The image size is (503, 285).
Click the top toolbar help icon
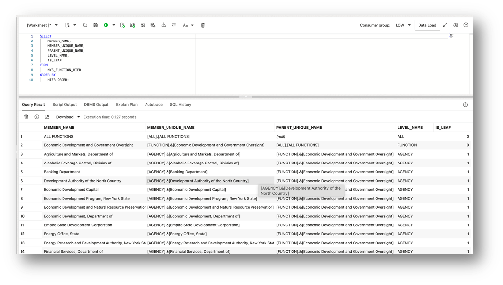click(x=466, y=25)
